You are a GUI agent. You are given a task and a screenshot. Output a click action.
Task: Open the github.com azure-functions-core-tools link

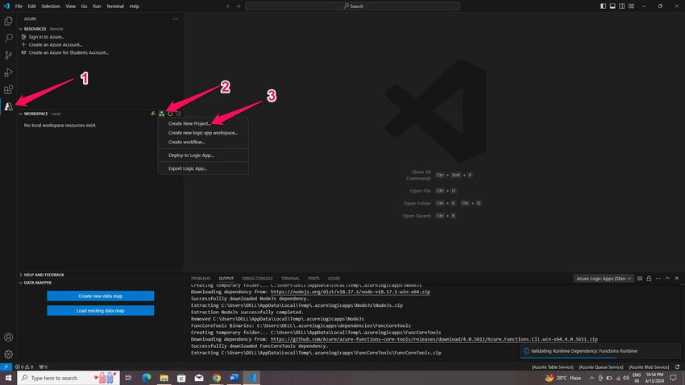point(434,339)
